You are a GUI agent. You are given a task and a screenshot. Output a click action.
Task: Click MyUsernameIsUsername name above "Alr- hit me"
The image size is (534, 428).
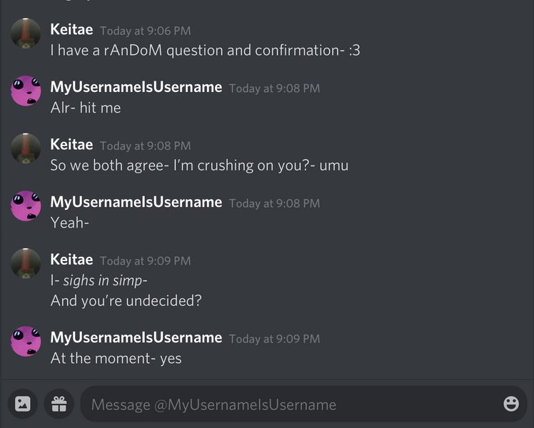tap(136, 87)
